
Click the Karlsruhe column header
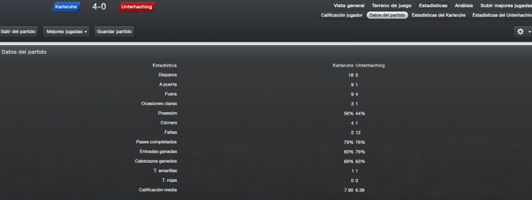[343, 65]
